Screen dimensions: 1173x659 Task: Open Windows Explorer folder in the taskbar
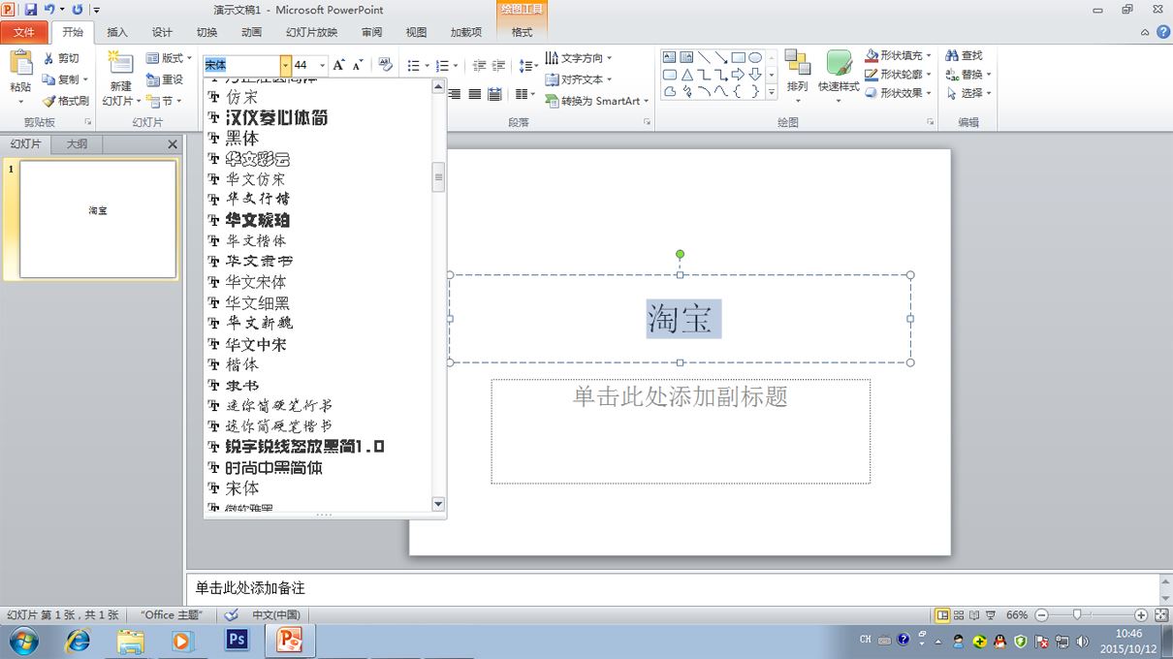pyautogui.click(x=130, y=641)
